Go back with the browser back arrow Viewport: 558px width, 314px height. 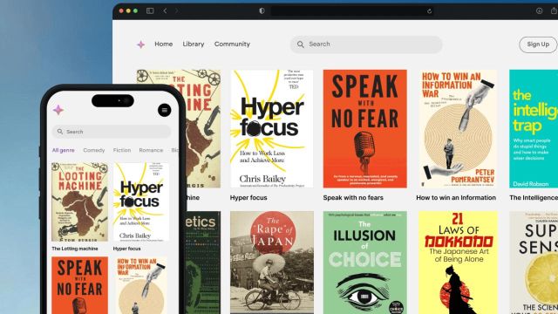click(165, 10)
